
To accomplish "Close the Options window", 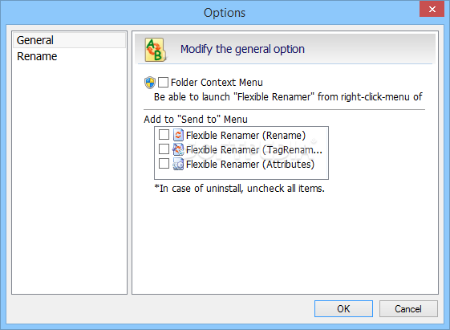I will [432, 9].
